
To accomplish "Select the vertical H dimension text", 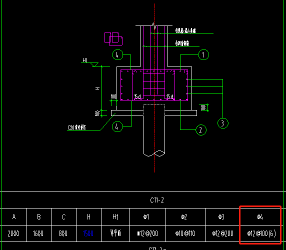I will [98, 88].
